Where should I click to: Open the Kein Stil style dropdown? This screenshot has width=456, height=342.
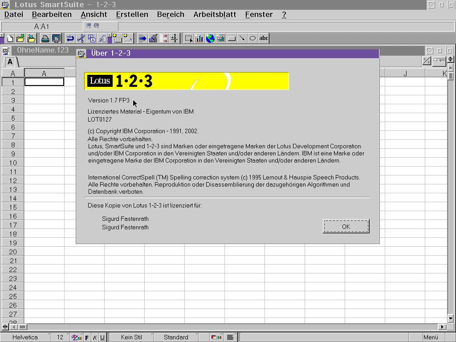(131, 338)
